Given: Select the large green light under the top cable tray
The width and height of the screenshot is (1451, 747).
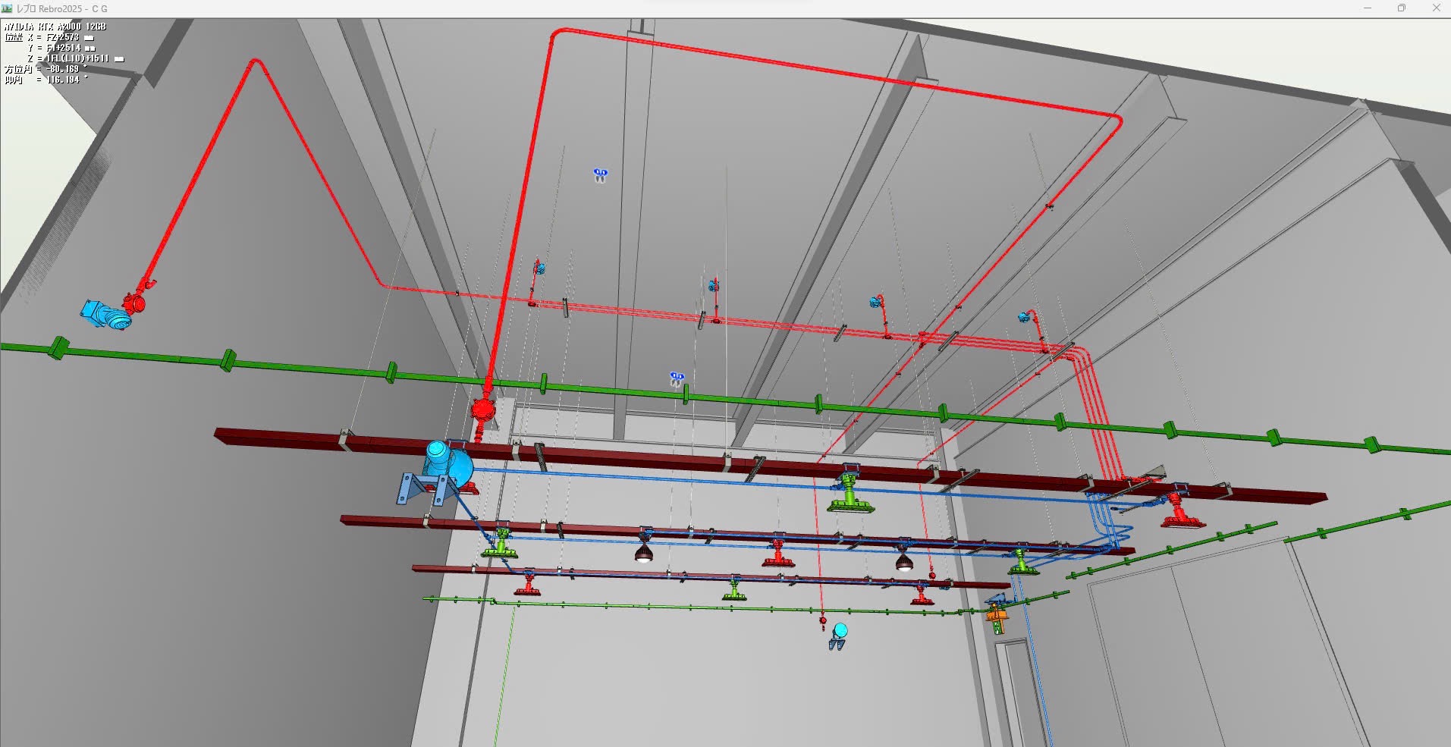Looking at the screenshot, I should coord(850,496).
